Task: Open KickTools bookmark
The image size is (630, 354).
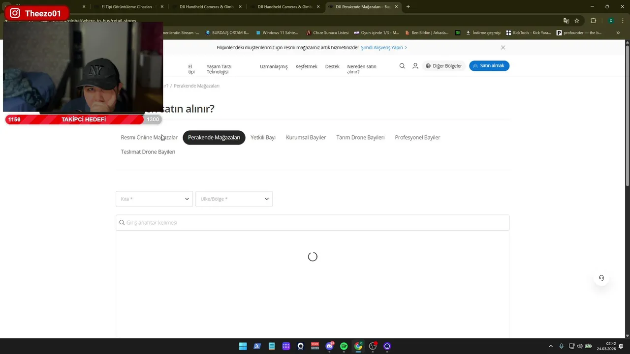Action: click(529, 33)
